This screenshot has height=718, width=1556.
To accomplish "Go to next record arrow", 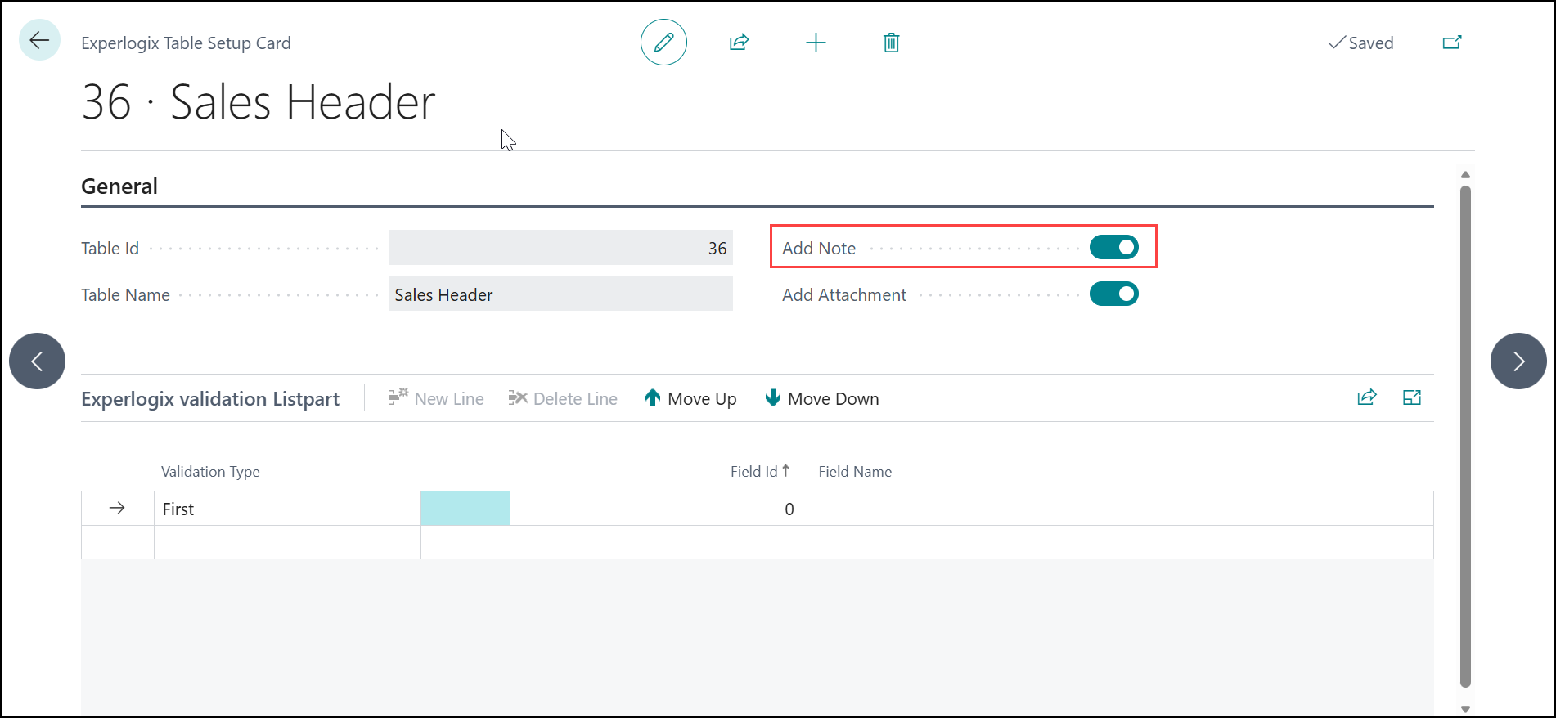I will (x=1518, y=361).
